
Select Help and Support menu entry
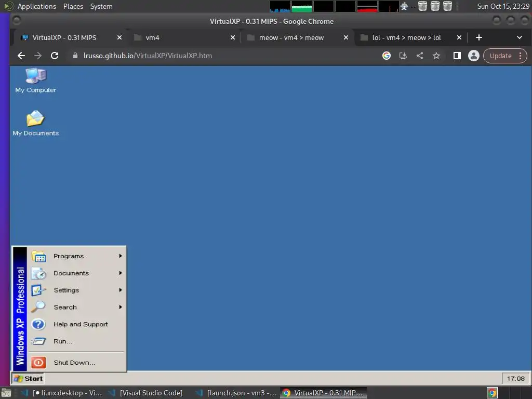tap(77, 324)
